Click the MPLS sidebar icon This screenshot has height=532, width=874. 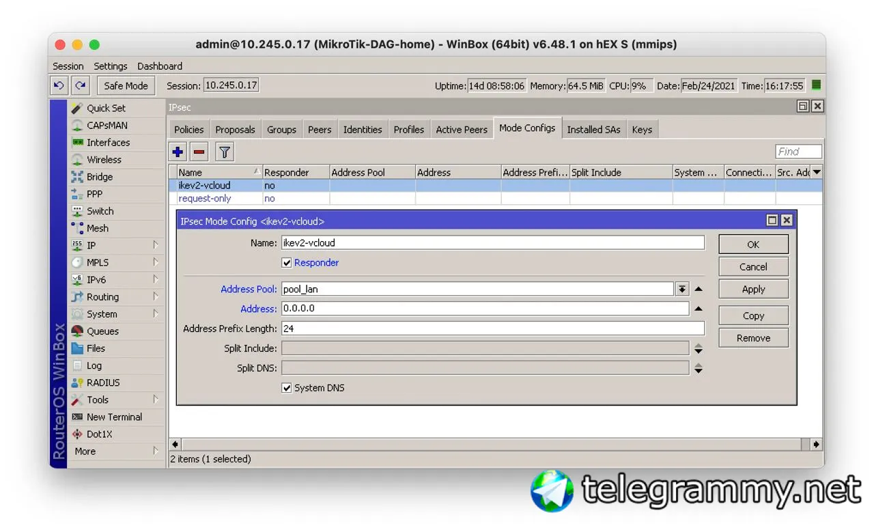(x=78, y=262)
